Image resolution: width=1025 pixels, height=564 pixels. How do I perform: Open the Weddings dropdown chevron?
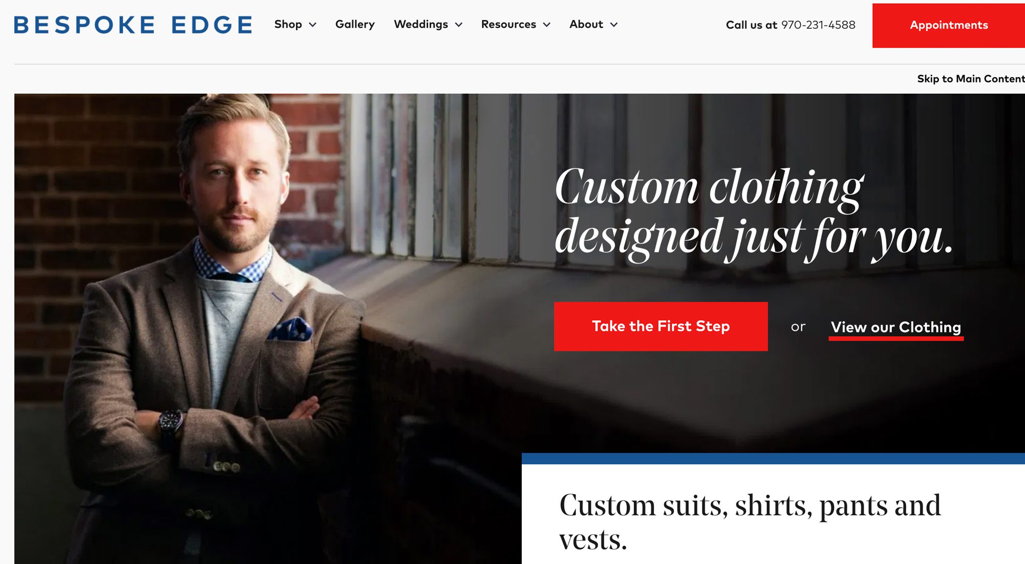click(459, 25)
